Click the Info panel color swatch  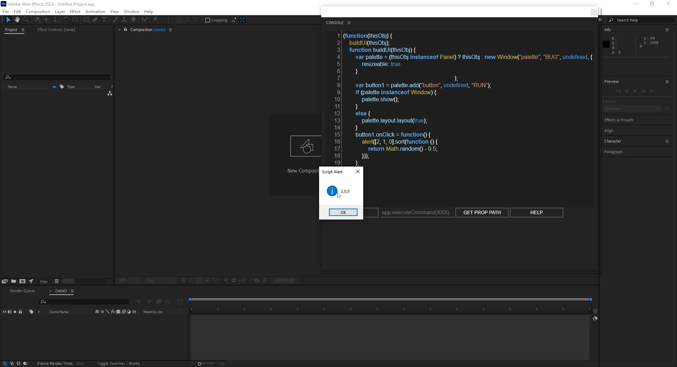(606, 44)
